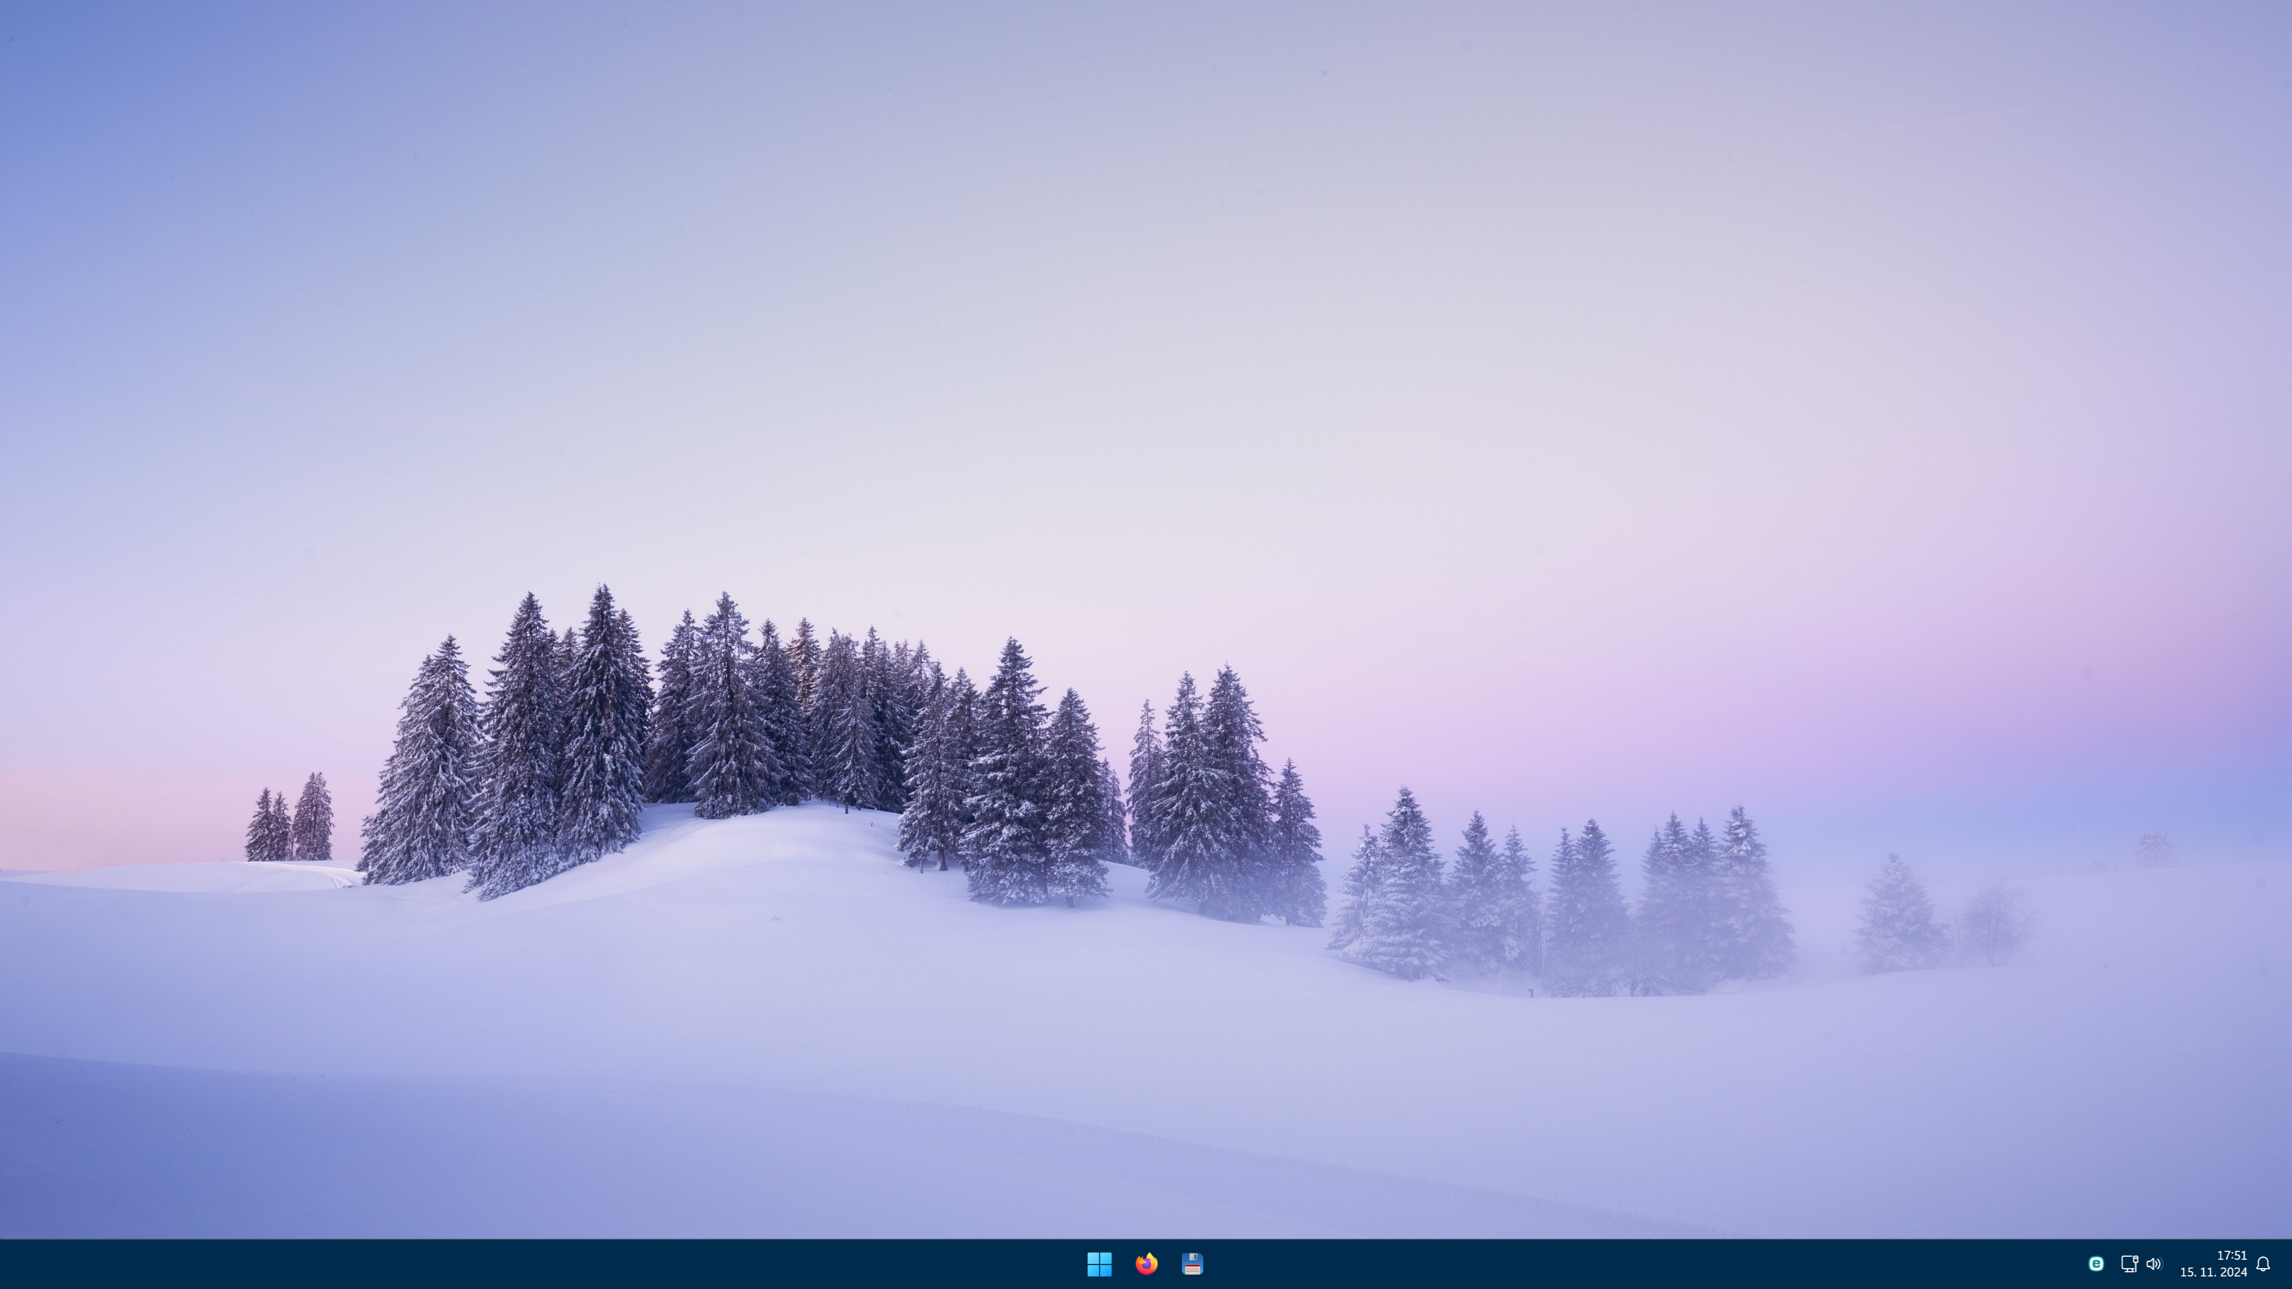Image resolution: width=2292 pixels, height=1289 pixels.
Task: Click empty taskbar between floppy and ESET icons
Action: tap(1646, 1263)
